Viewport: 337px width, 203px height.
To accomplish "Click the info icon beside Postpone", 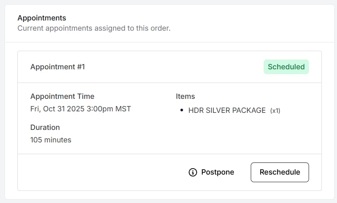I will point(193,172).
